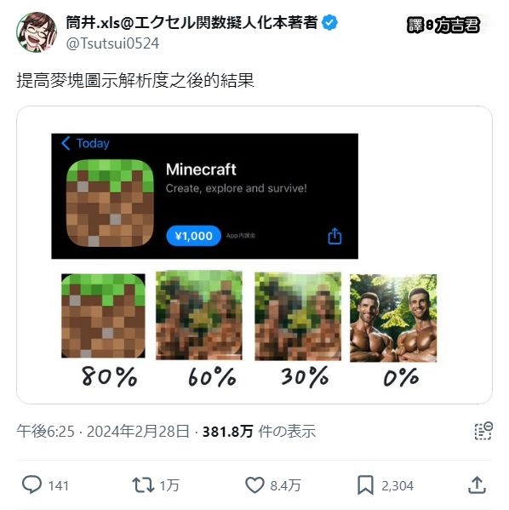Image resolution: width=509 pixels, height=510 pixels.
Task: Open the Minecraft app icon in the screenshot
Action: tap(110, 203)
